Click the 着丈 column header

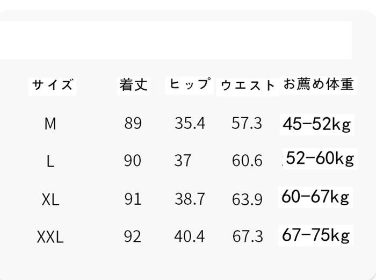(x=133, y=85)
